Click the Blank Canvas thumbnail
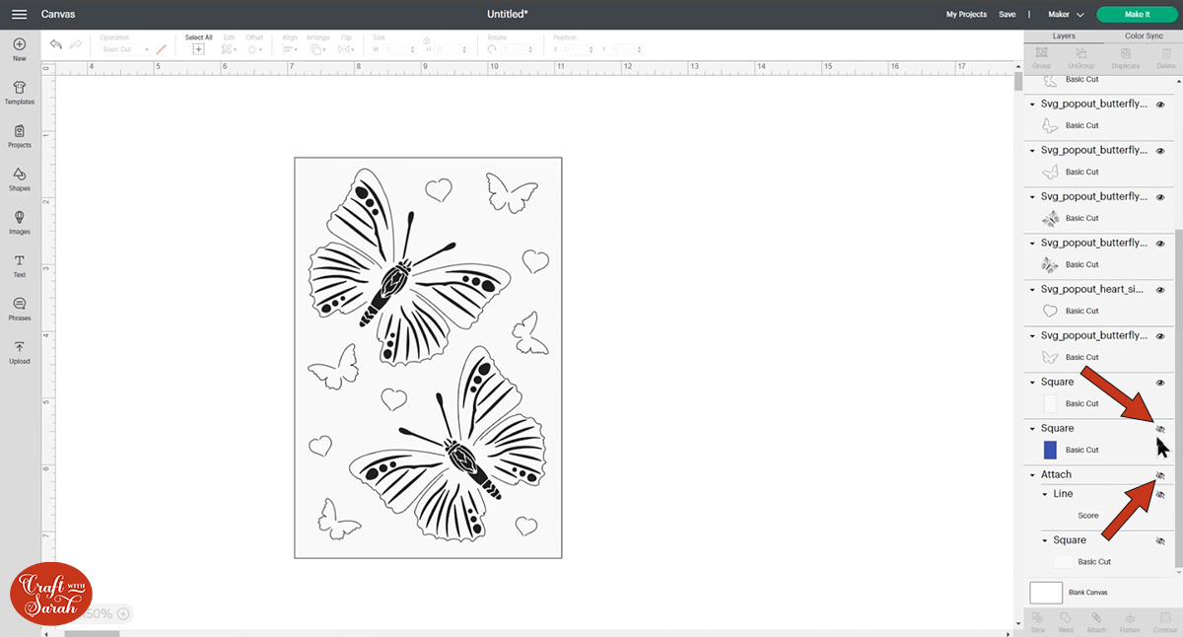Image resolution: width=1183 pixels, height=637 pixels. tap(1046, 593)
